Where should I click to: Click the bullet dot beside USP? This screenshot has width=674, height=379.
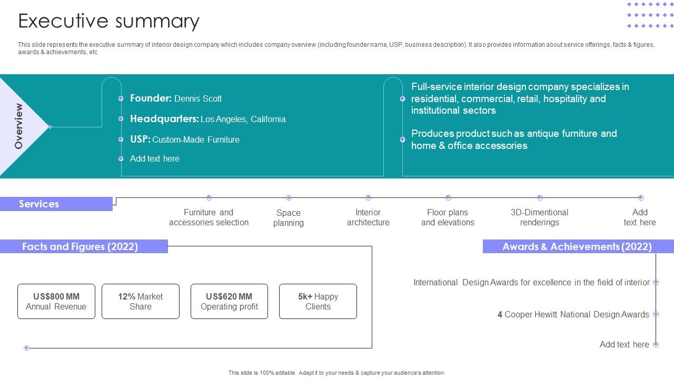(x=121, y=139)
